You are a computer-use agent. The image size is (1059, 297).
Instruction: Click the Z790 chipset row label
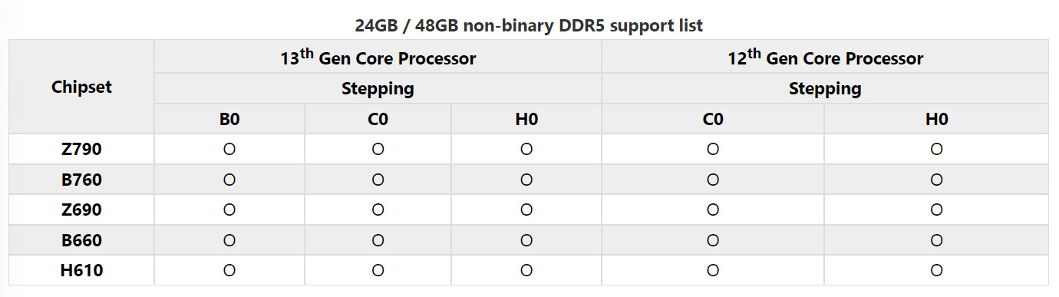[x=81, y=149]
